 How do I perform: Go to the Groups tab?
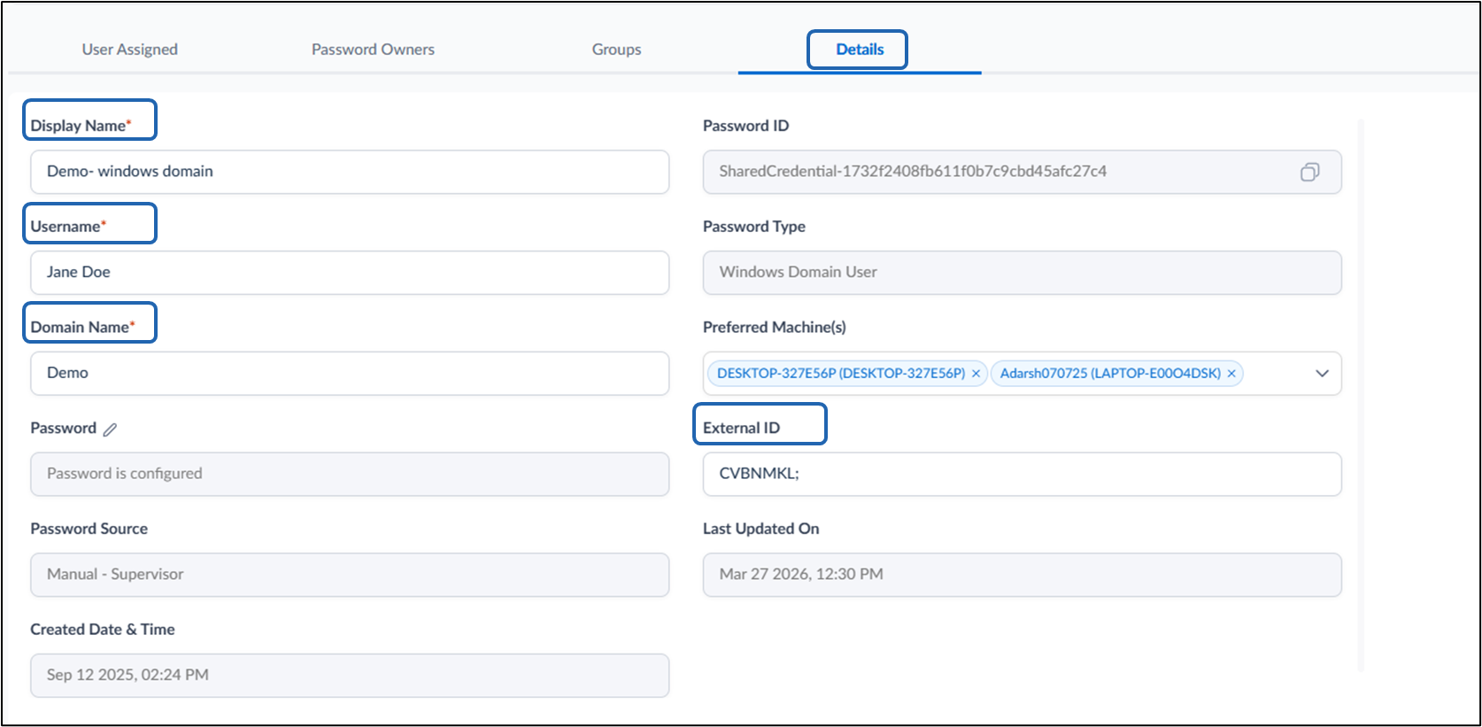pyautogui.click(x=616, y=50)
